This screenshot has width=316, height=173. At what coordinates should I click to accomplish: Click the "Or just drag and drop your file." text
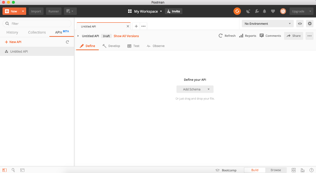point(195,99)
